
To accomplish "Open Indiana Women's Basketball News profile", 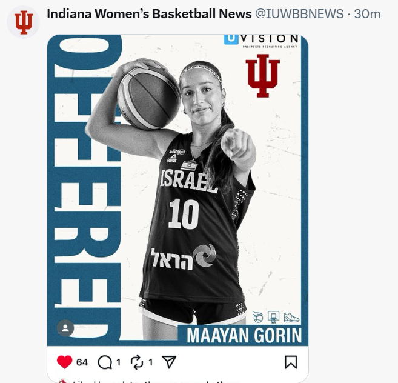I will click(149, 14).
